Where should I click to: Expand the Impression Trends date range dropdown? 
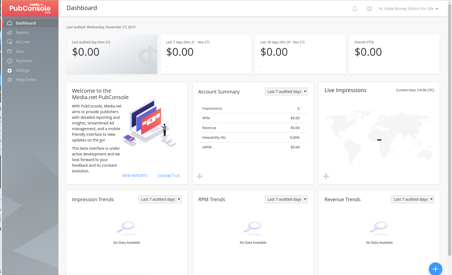pyautogui.click(x=160, y=199)
